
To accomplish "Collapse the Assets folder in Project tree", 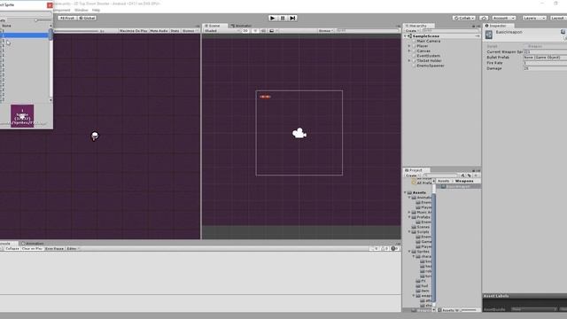I will (x=406, y=193).
